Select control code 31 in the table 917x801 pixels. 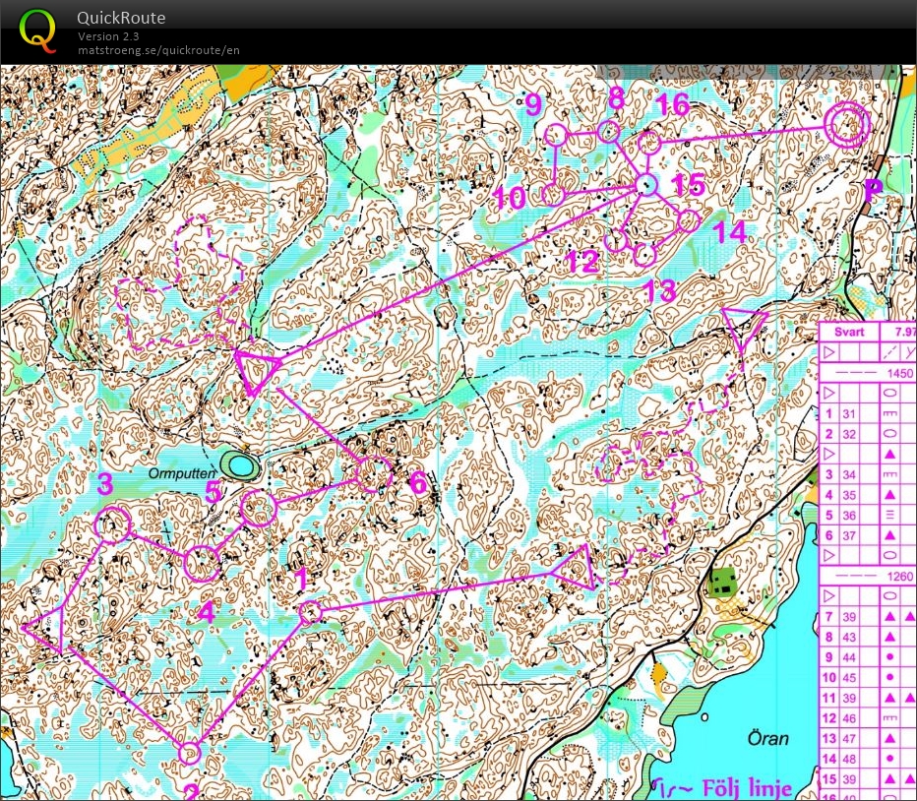848,413
